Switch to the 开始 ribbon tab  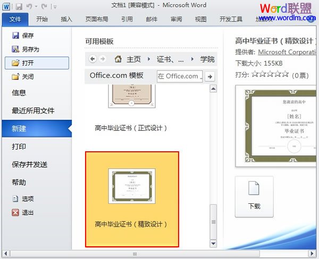coord(42,19)
